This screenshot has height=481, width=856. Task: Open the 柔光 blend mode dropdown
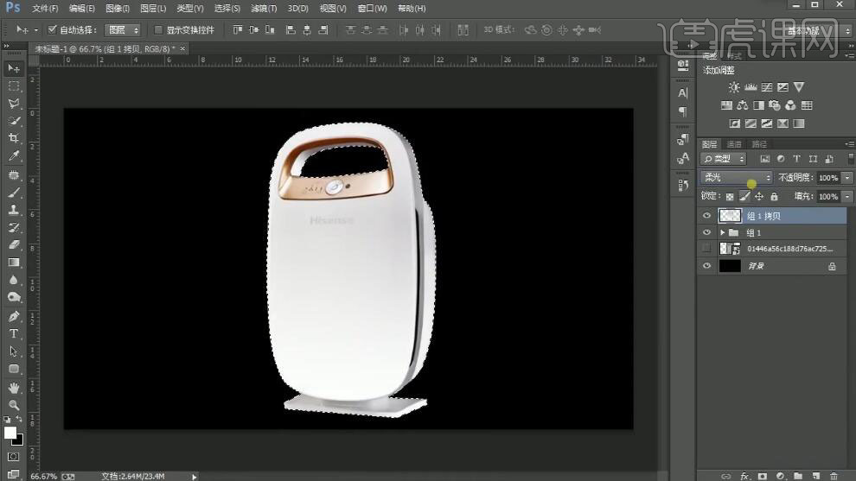(x=736, y=177)
